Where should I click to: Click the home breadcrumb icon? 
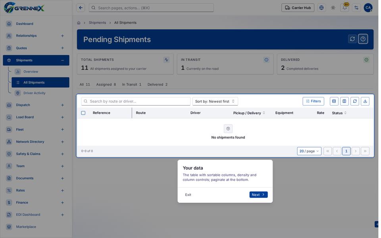tap(79, 23)
